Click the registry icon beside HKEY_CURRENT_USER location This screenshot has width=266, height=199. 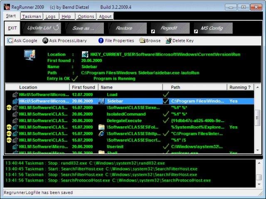pyautogui.click(x=85, y=54)
